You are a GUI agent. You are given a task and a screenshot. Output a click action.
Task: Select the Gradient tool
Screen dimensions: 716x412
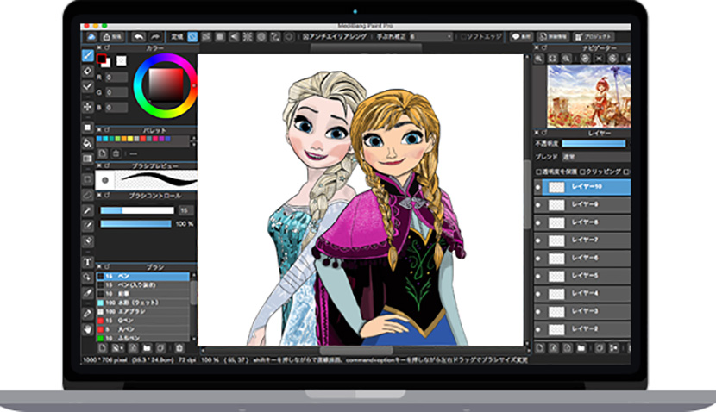click(x=88, y=159)
